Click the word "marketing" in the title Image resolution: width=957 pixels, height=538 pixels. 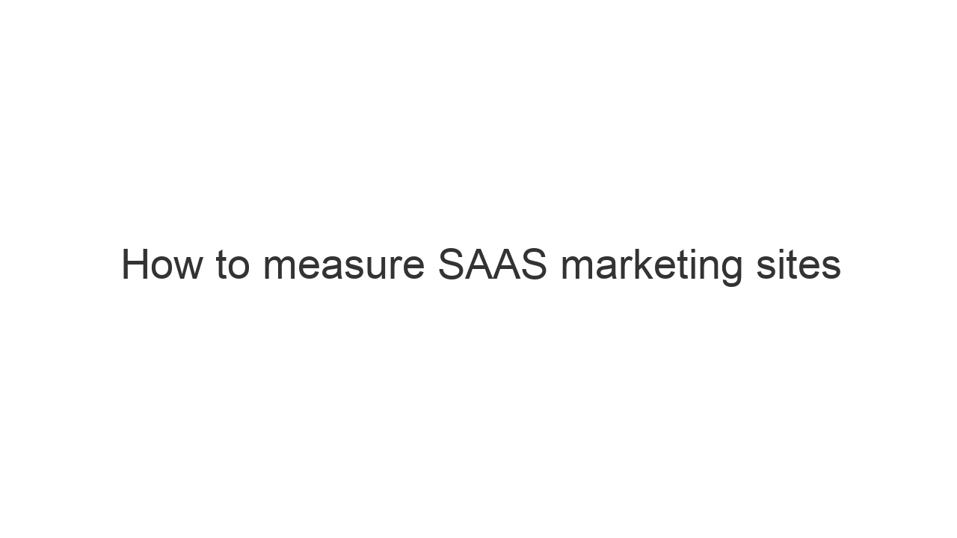(x=651, y=267)
